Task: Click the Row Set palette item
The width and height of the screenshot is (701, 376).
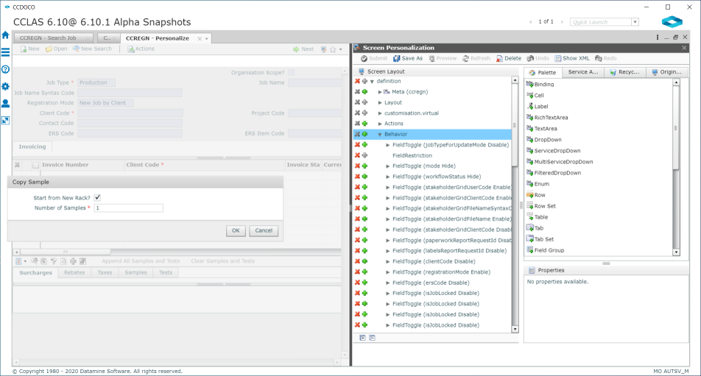Action: [x=541, y=206]
